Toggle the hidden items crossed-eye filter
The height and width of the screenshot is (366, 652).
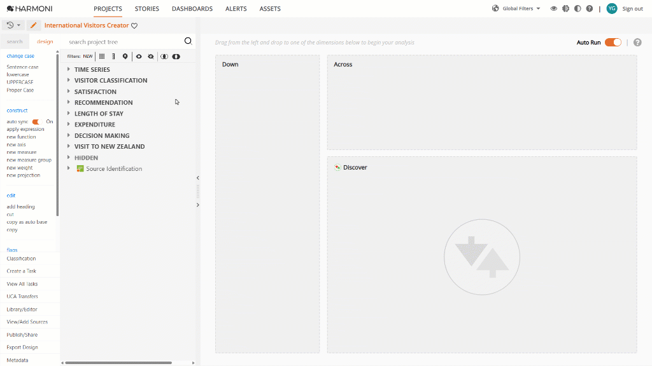[151, 57]
